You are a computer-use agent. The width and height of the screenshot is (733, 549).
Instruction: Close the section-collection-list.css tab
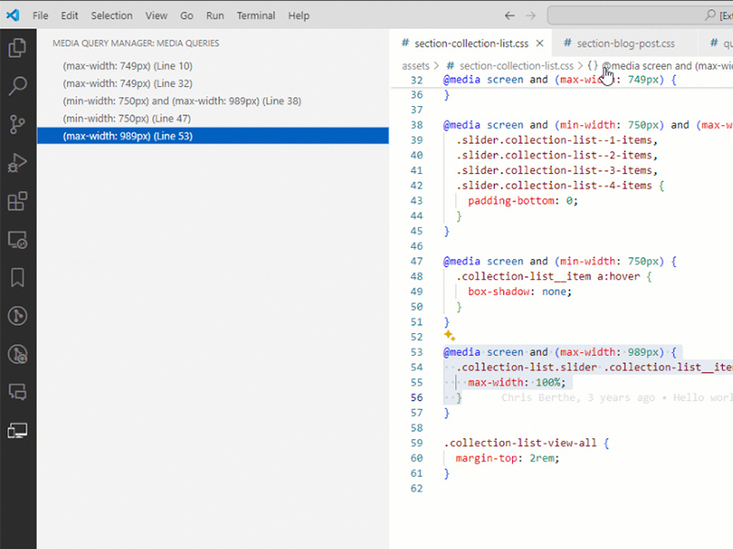click(x=540, y=43)
